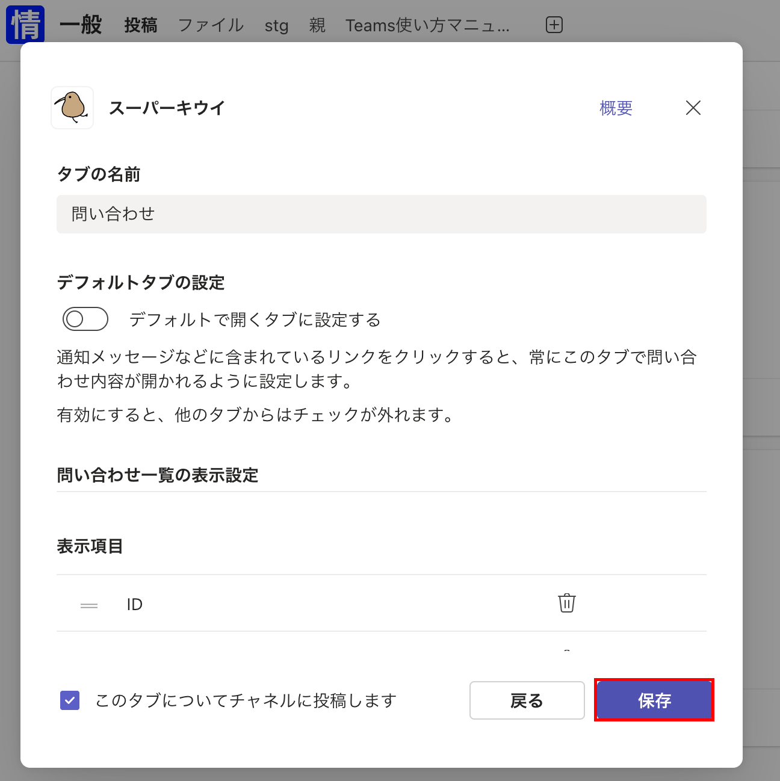
Task: Click the 問い合わせ一覧の表示設定 heading
Action: point(158,475)
